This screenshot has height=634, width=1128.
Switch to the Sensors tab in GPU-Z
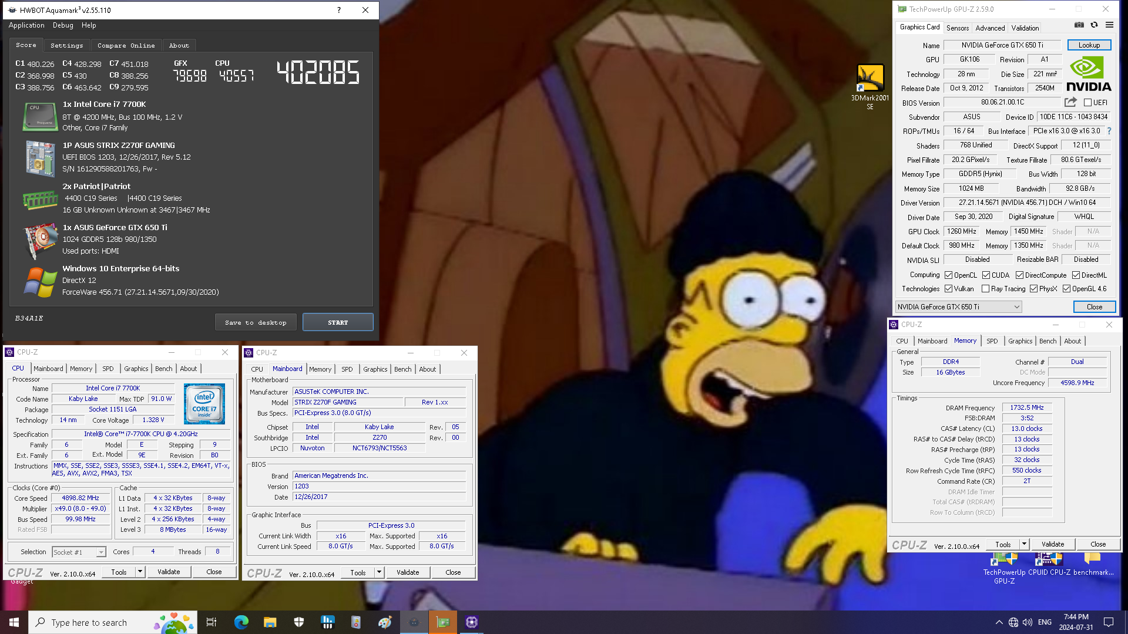point(958,28)
